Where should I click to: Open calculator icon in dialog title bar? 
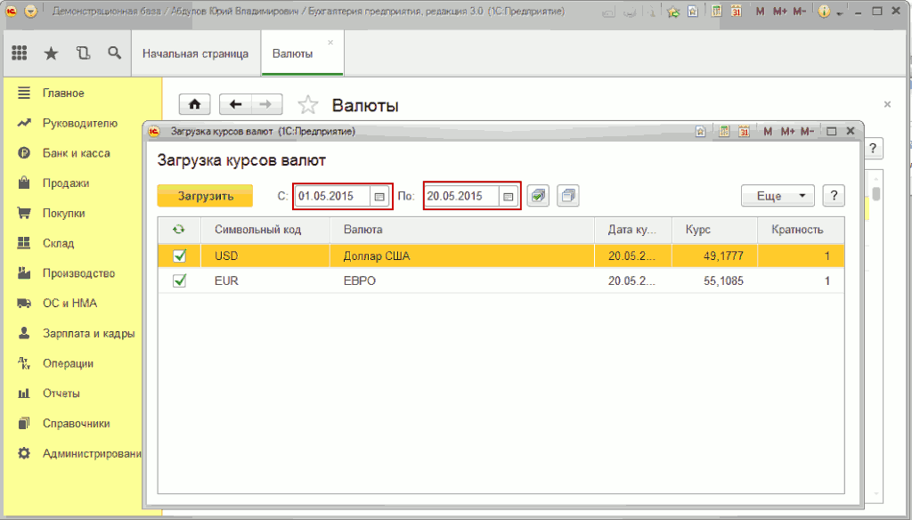point(724,132)
